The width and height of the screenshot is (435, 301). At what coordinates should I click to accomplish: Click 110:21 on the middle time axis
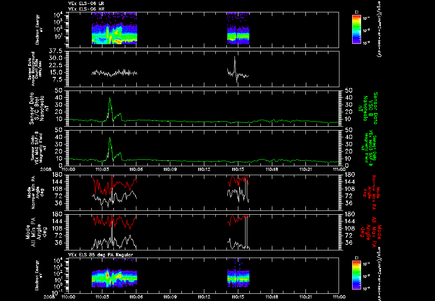tap(305, 169)
